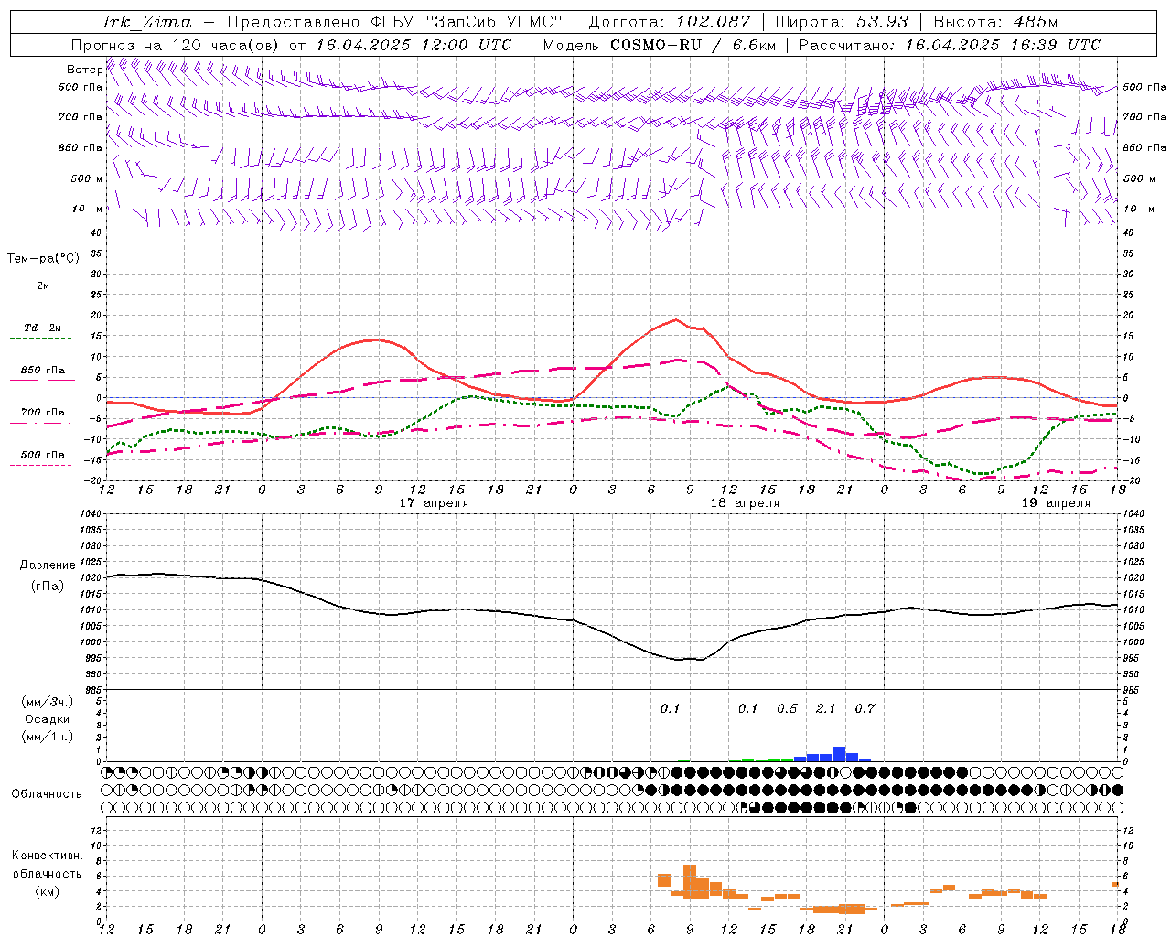Viewport: 1171px width, 937px height.
Task: Click the dashed line under 500 гПа temperature legend
Action: pyautogui.click(x=41, y=466)
